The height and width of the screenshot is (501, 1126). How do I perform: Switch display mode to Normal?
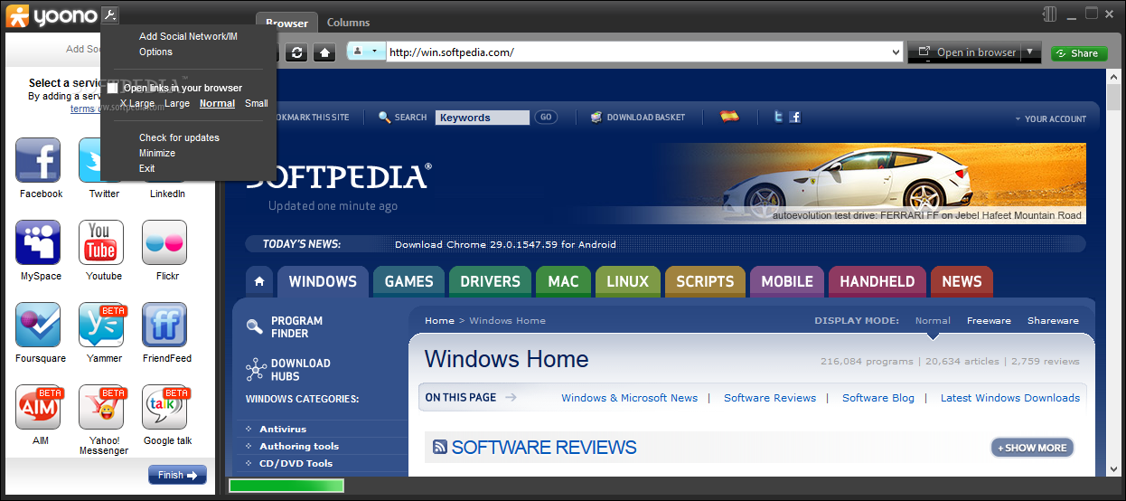[933, 320]
